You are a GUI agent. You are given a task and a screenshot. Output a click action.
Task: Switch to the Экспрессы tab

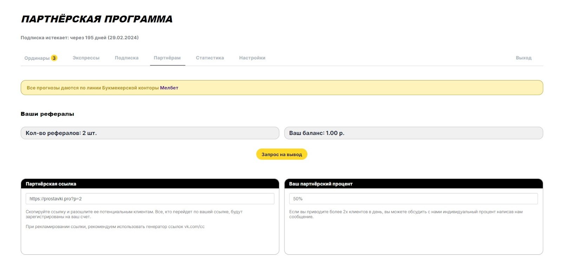click(86, 58)
